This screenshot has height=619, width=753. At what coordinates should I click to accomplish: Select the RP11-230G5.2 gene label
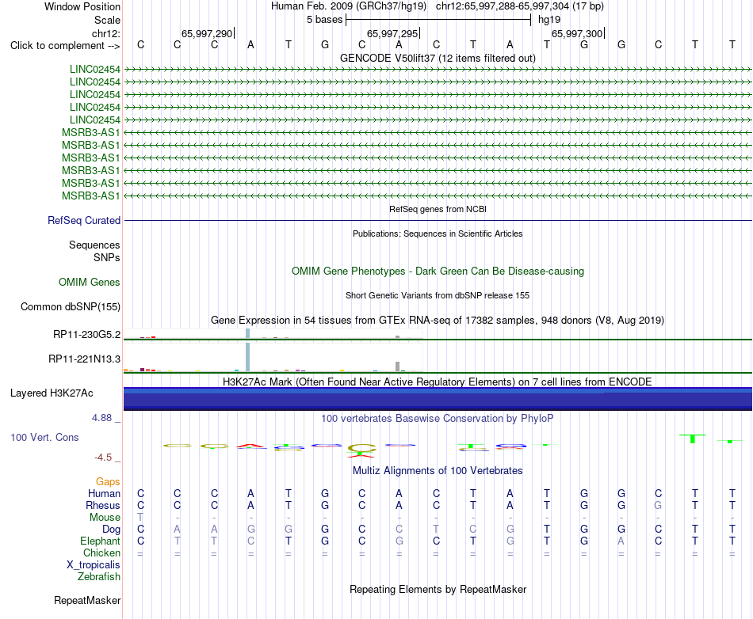coord(87,335)
